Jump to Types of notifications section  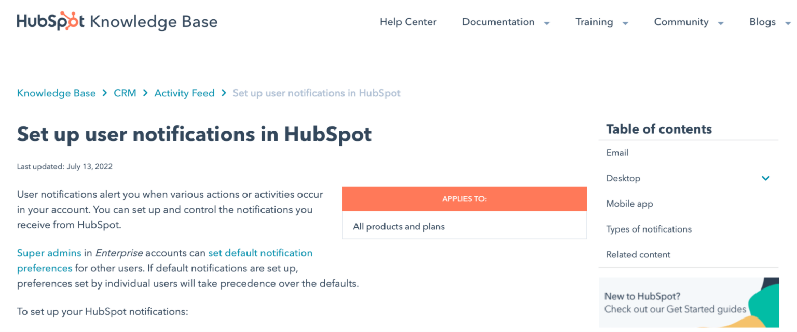click(x=649, y=229)
